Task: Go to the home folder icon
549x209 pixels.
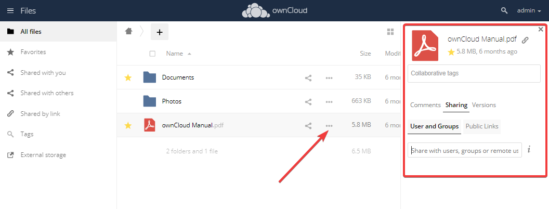Action: click(128, 32)
